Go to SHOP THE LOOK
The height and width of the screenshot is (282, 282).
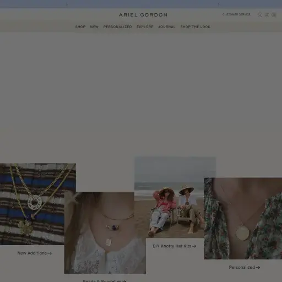tap(195, 27)
